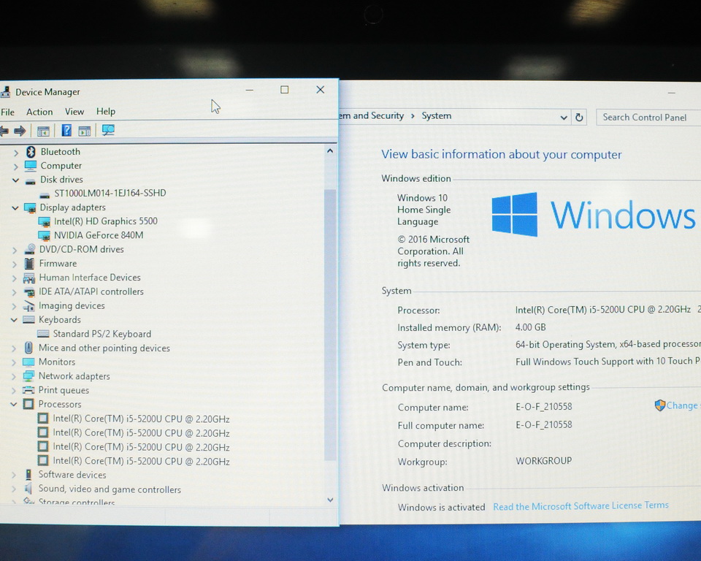Click the WORKGROUP value text
The height and width of the screenshot is (561, 701).
pyautogui.click(x=543, y=461)
